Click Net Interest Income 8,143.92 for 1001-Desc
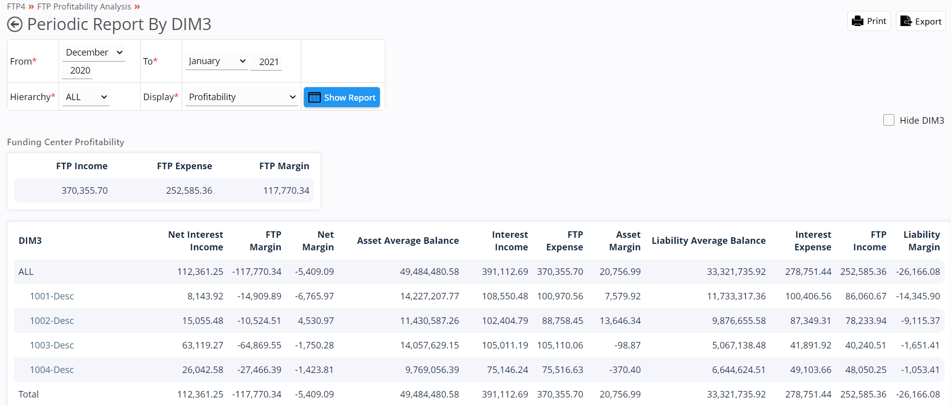951x405 pixels. [x=205, y=296]
